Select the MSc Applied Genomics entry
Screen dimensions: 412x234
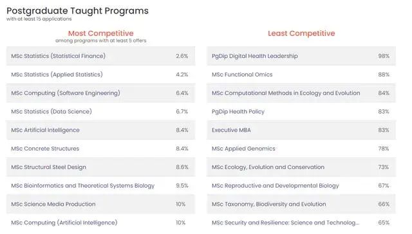coord(301,148)
